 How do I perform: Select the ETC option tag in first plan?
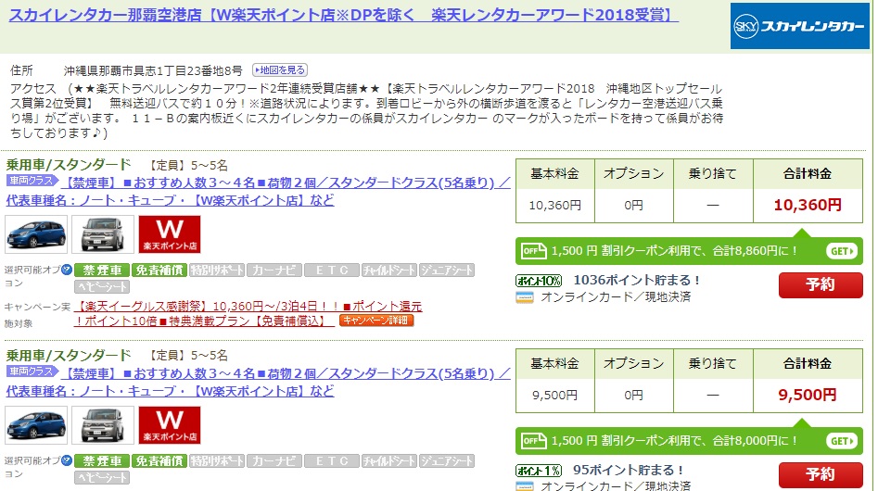coord(332,271)
